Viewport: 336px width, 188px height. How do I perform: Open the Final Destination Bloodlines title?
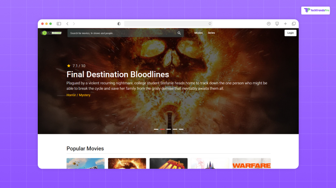118,74
